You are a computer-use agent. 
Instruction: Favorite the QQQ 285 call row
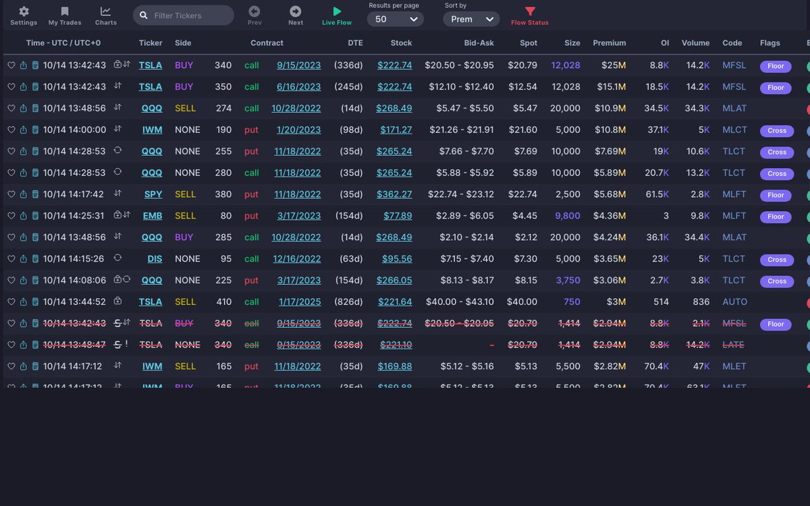11,237
